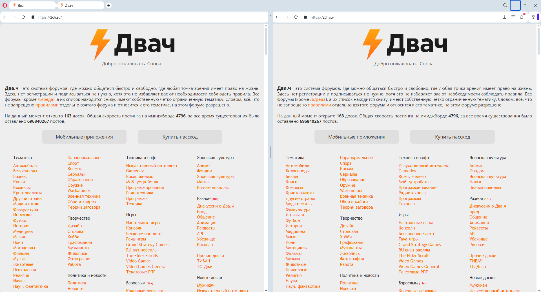Open Психология board in the right pane

(x=297, y=270)
